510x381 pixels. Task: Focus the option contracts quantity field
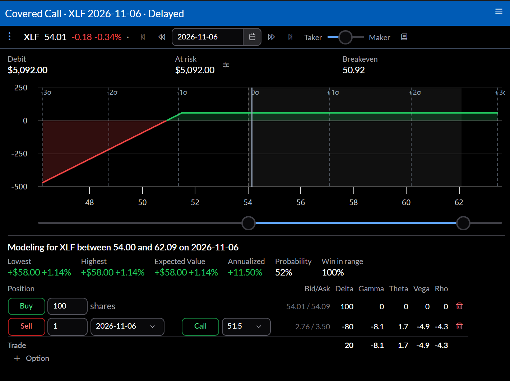tap(68, 326)
